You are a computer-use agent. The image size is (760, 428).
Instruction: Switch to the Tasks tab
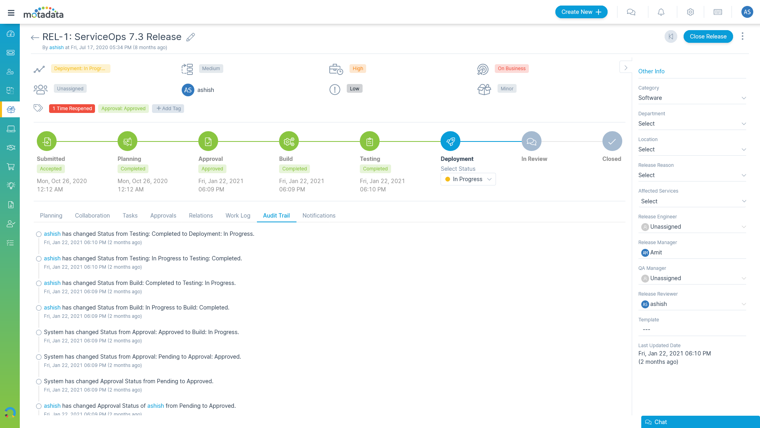pyautogui.click(x=130, y=216)
